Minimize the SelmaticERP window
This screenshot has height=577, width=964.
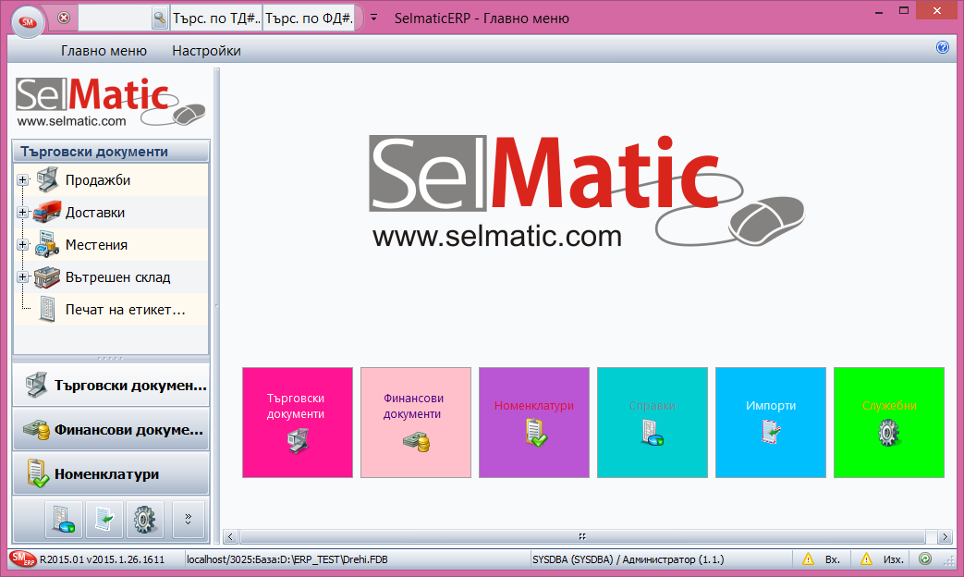tap(879, 11)
